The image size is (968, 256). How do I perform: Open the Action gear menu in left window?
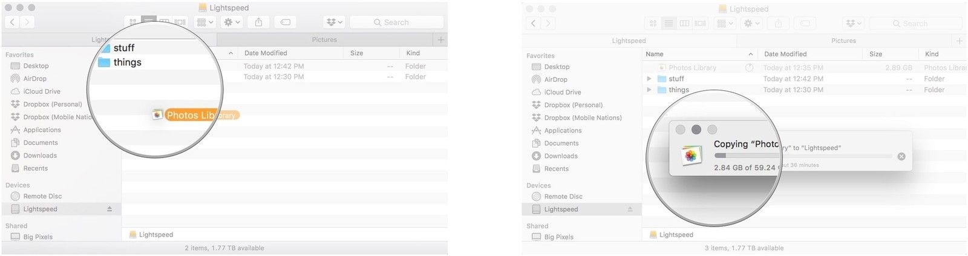tap(232, 22)
